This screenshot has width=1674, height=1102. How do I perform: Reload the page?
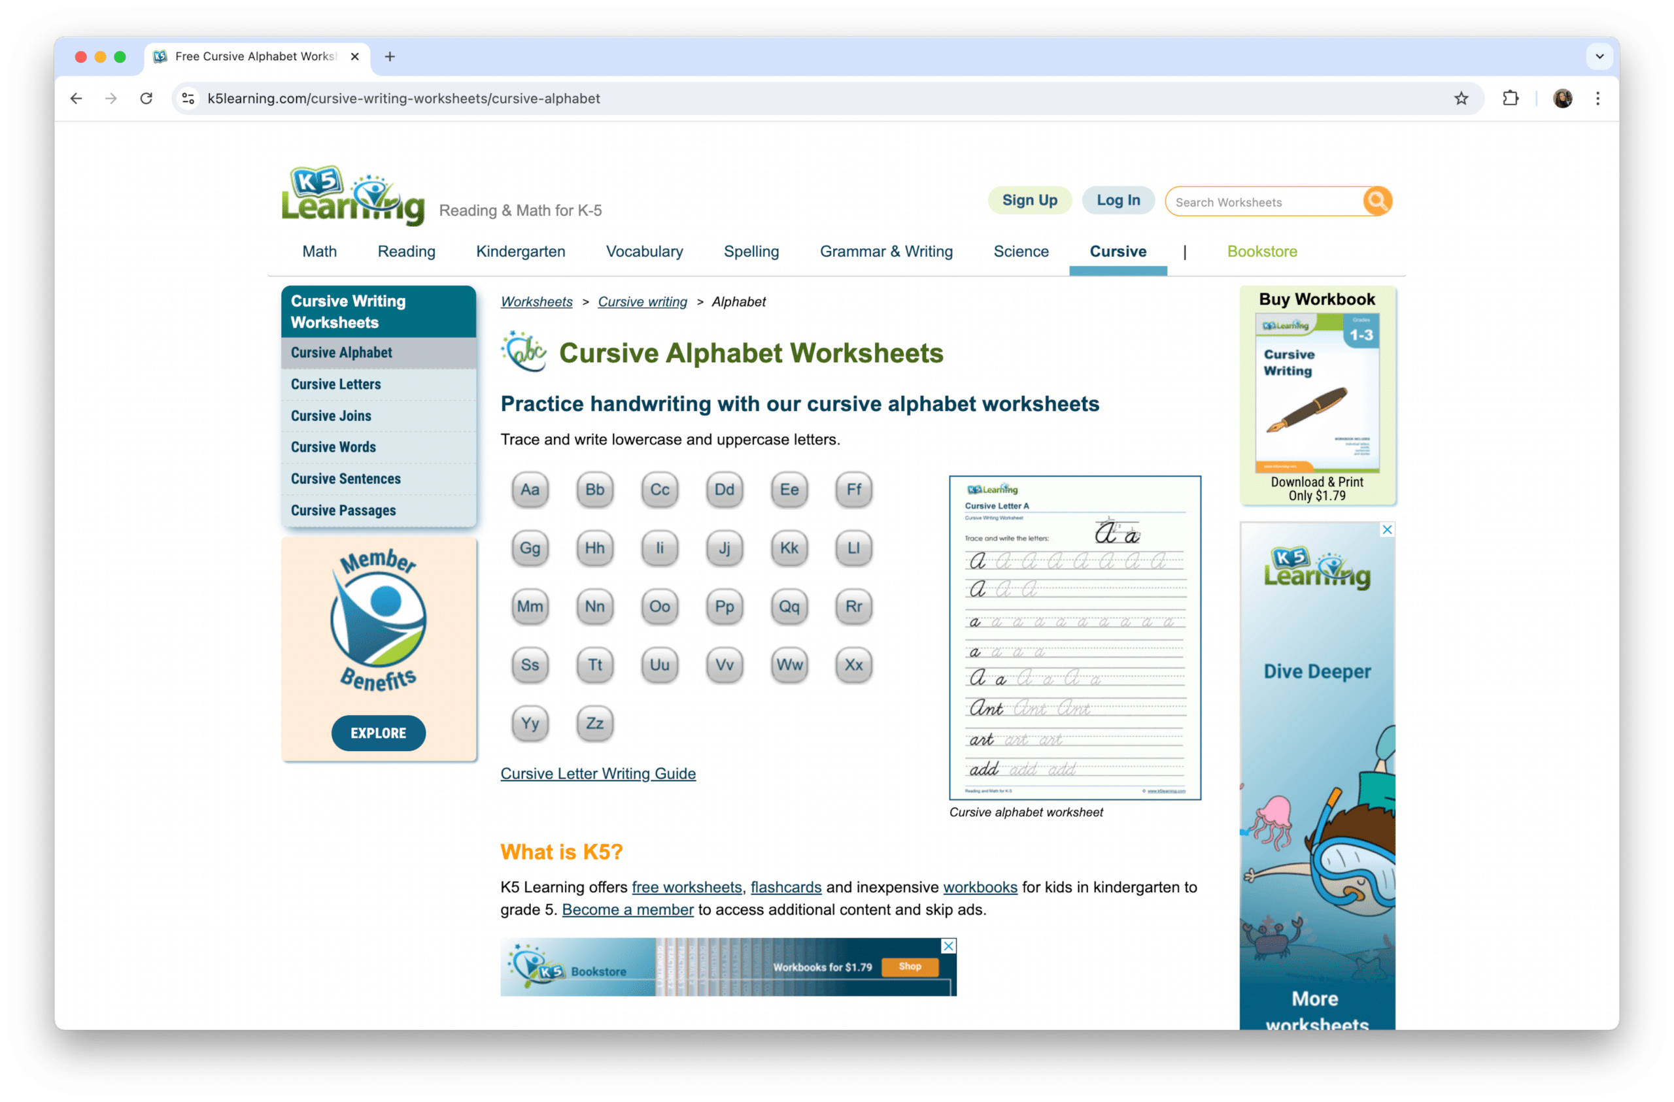point(146,99)
